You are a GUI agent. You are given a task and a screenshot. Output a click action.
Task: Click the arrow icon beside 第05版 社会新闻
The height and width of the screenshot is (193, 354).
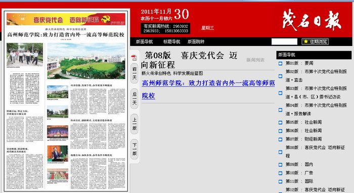point(280,123)
